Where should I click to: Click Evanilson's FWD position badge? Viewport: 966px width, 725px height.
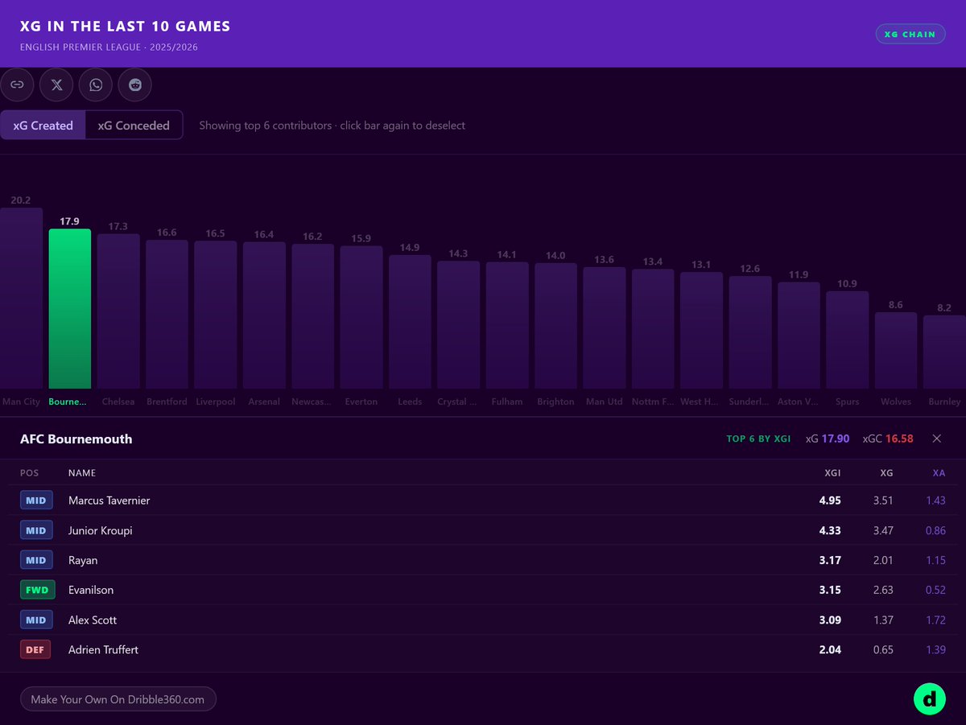point(36,590)
